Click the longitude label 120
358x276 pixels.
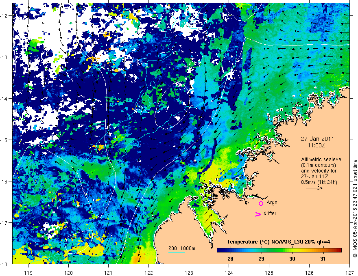click(68, 273)
